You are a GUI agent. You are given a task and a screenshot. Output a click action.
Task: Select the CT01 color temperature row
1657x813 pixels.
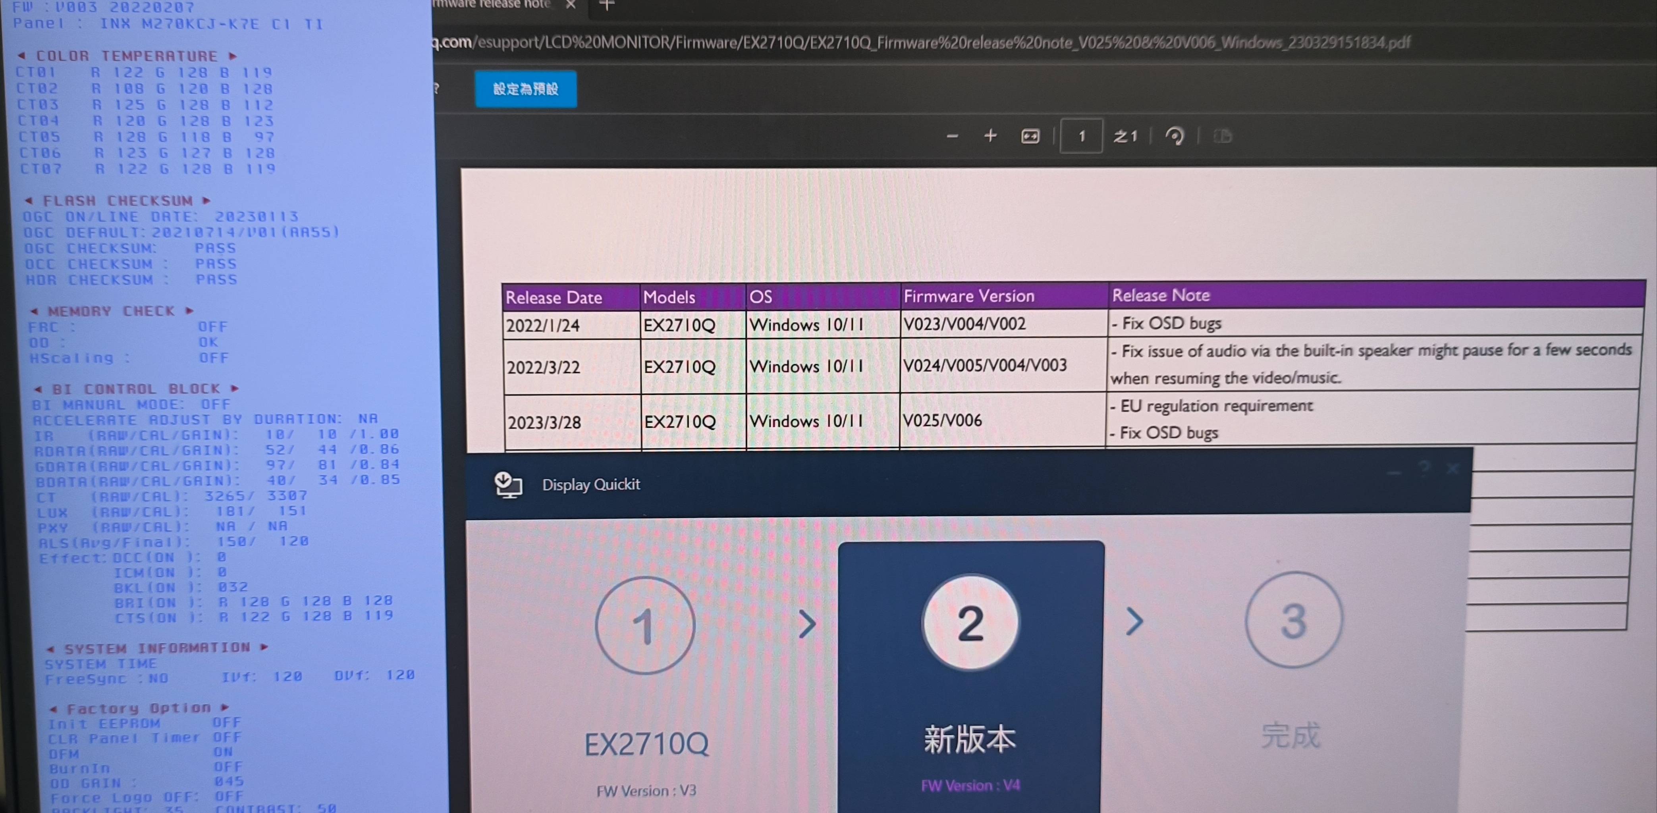(144, 72)
